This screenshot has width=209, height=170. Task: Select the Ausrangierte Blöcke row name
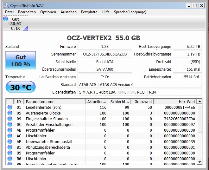[x=43, y=113]
